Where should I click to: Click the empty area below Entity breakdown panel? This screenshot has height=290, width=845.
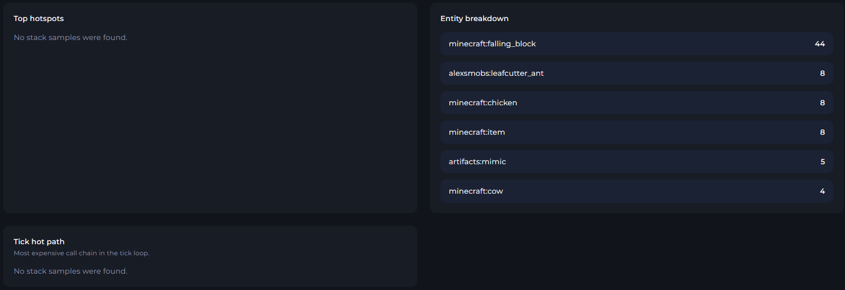636,253
